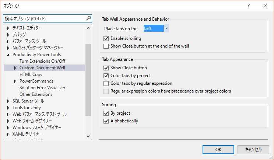Click the options search input field

click(44, 18)
